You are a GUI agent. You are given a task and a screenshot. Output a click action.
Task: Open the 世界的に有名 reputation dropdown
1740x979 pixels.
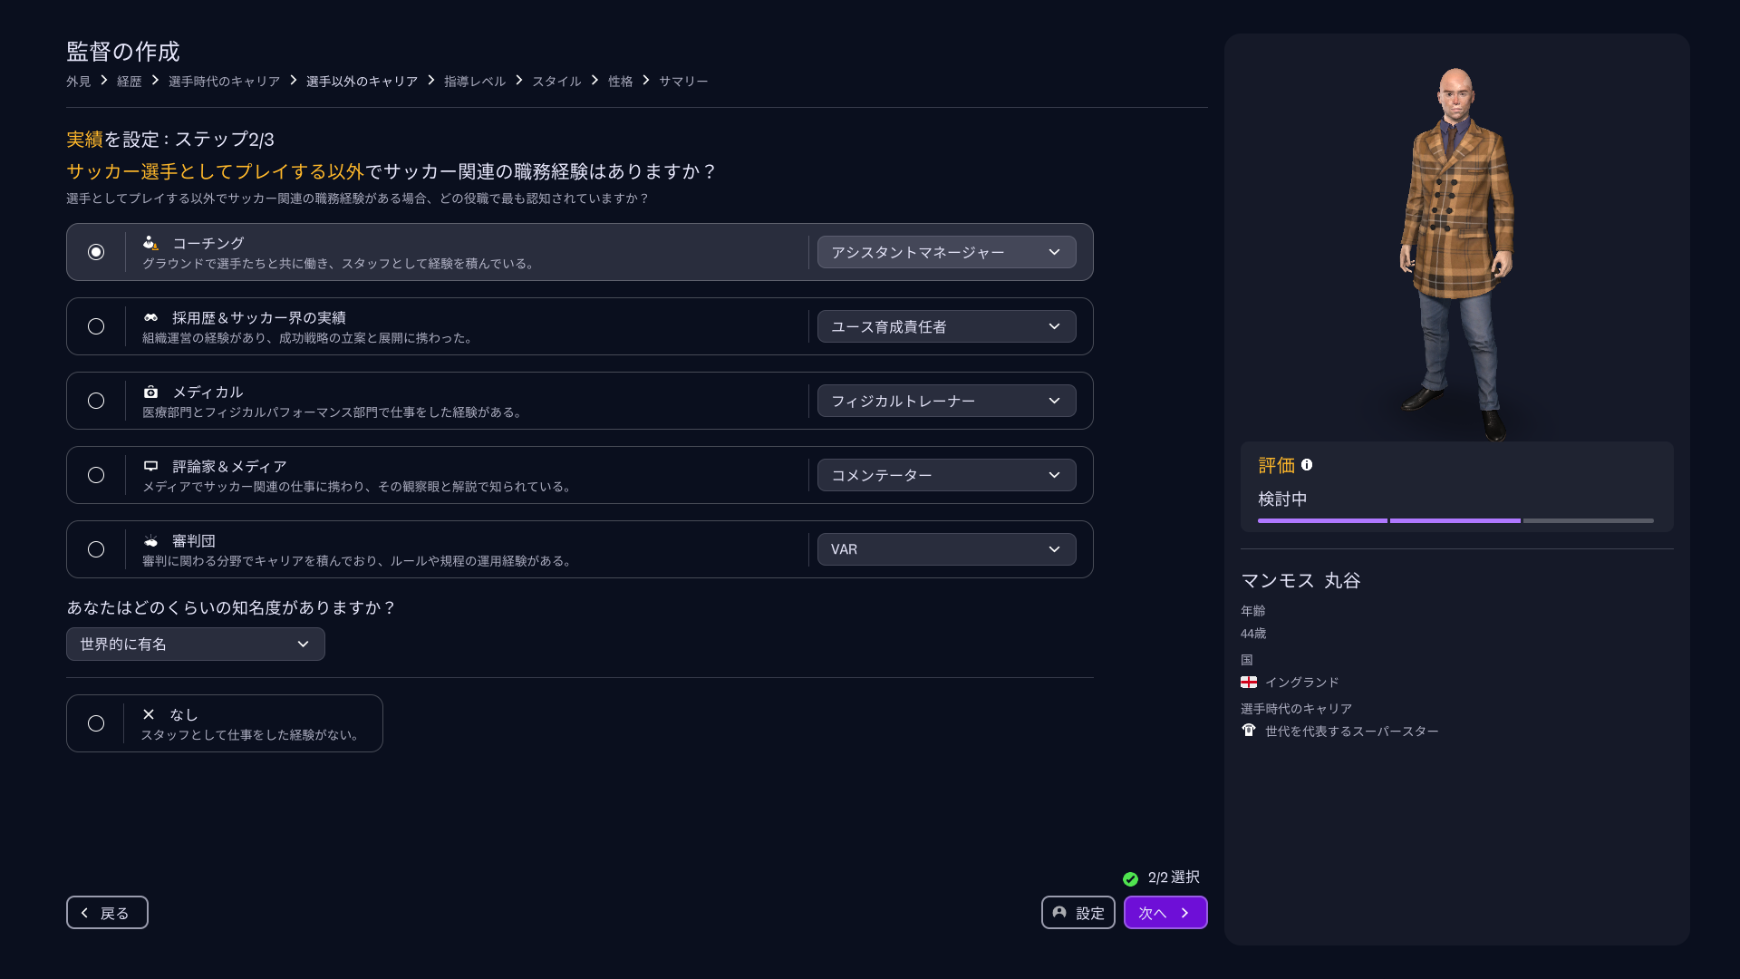point(196,645)
